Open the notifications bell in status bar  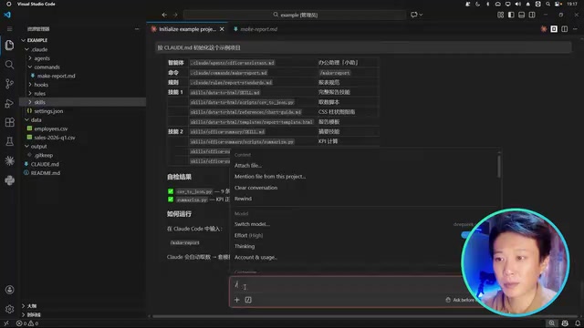click(x=578, y=323)
